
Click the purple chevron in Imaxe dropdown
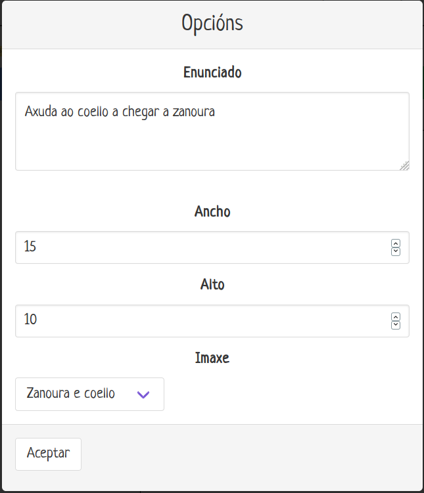tap(143, 395)
